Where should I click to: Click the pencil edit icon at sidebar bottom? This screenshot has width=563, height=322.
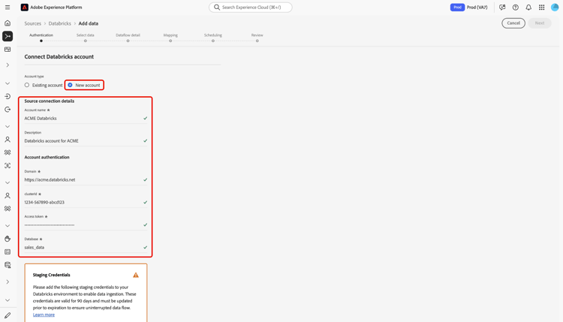pyautogui.click(x=8, y=315)
